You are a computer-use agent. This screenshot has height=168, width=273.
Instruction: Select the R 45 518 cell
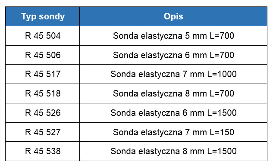click(x=43, y=93)
